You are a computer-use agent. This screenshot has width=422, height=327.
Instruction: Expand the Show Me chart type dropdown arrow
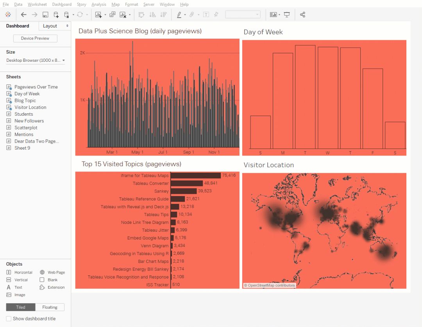coord(280,15)
